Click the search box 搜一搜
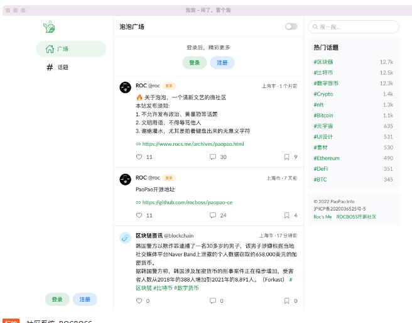The width and height of the screenshot is (412, 323). pos(354,27)
